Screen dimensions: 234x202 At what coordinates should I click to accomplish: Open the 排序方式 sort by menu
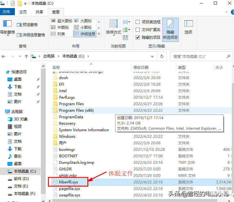[x=113, y=28]
